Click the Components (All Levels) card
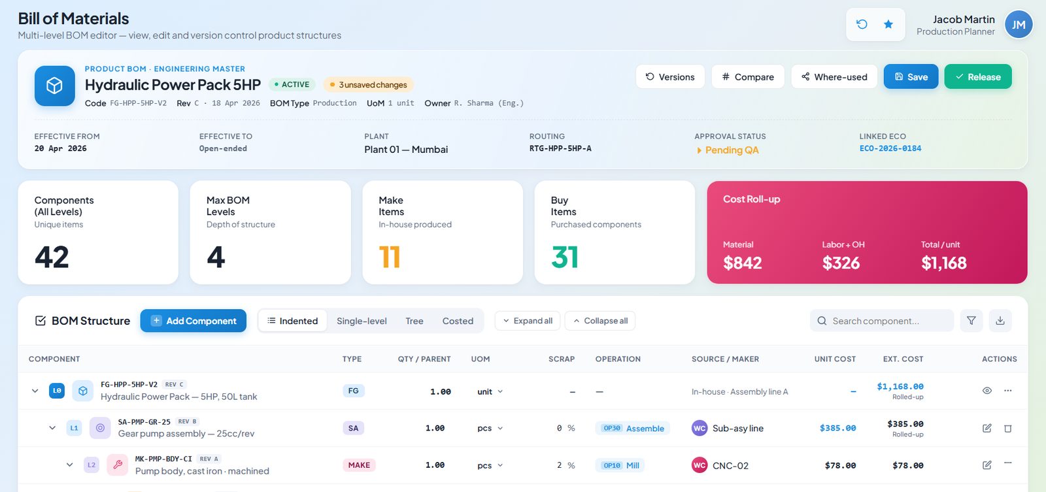 tap(98, 233)
